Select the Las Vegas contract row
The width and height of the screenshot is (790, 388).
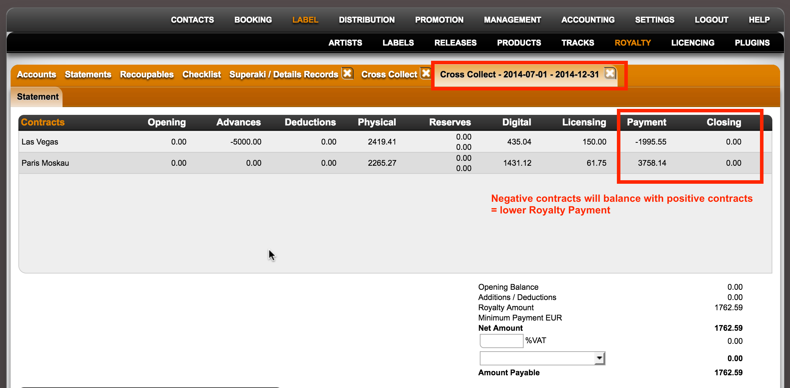coord(395,142)
